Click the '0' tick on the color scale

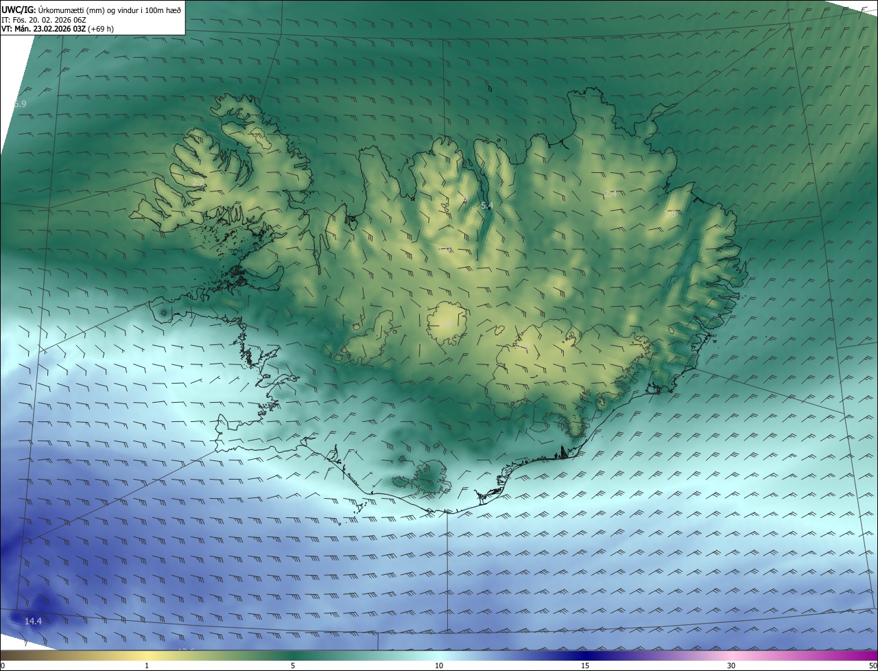[x=2, y=666]
